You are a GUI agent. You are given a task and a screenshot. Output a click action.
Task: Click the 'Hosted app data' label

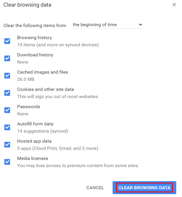(x=34, y=141)
